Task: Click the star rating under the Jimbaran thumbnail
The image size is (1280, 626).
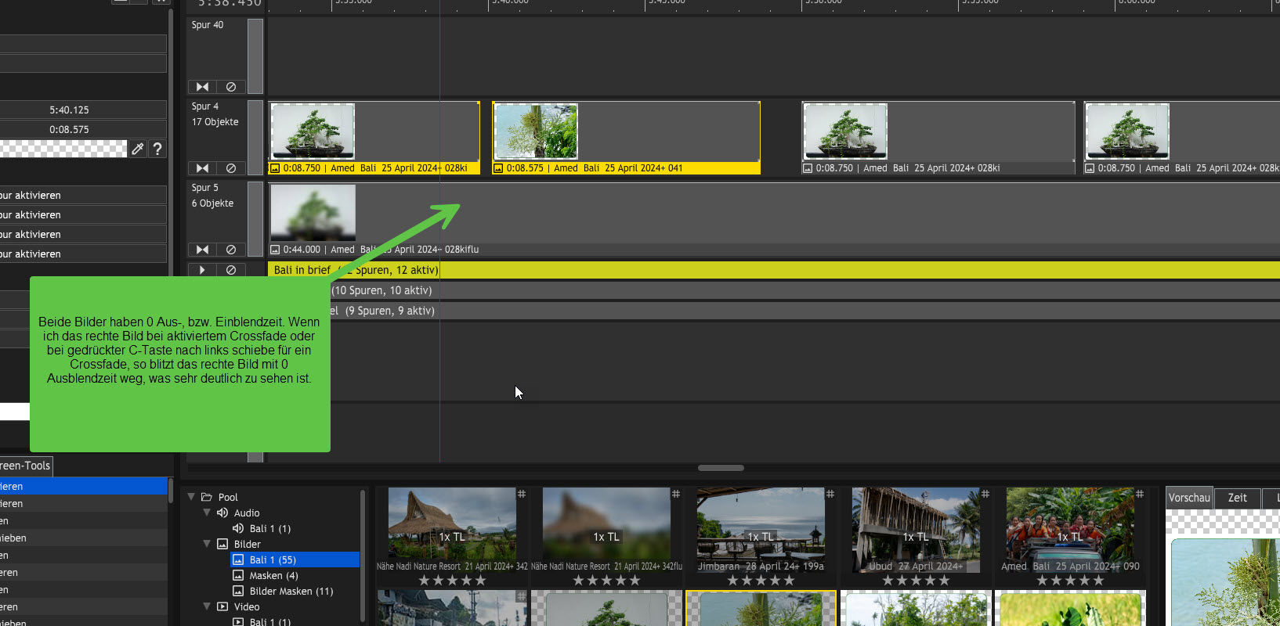Action: tap(761, 581)
